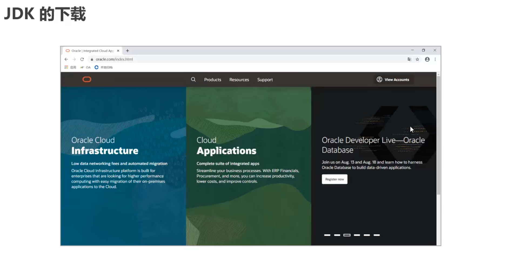Select the fifth carousel indicator
Screen dimensions: 515x259
click(367, 235)
